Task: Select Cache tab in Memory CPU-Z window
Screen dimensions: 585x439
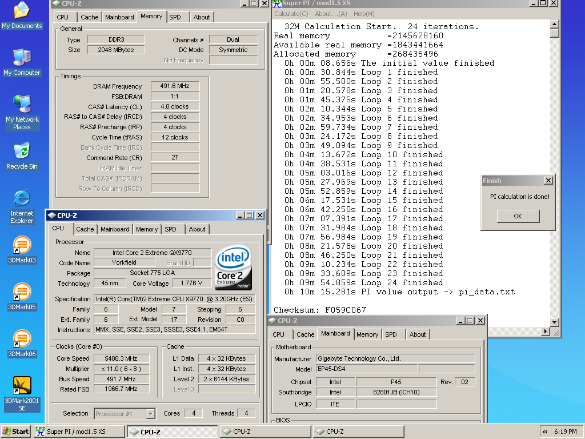Action: click(90, 17)
